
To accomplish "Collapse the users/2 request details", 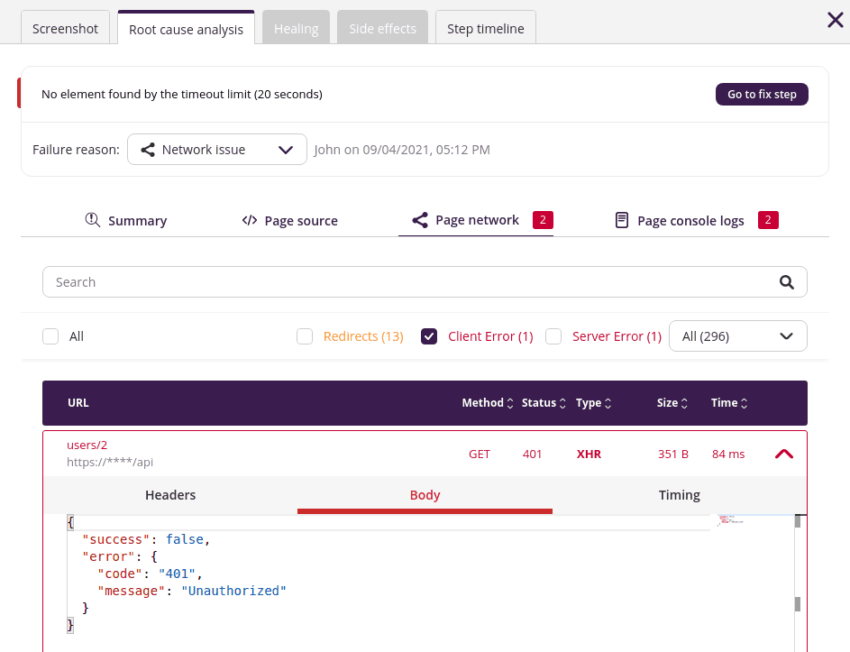I will pos(783,454).
